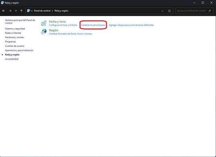
Task: Open Cuentas de usuario category
Action: 15,46
